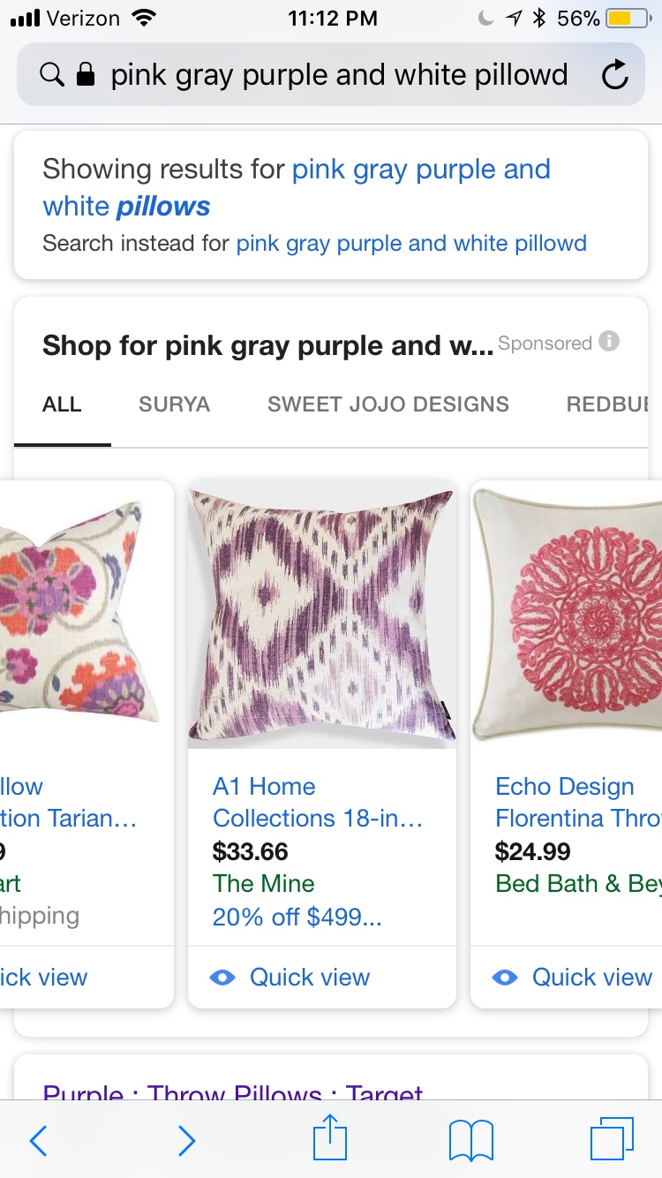The width and height of the screenshot is (662, 1178).
Task: Go forward with Safari forward arrow
Action: [x=186, y=1141]
